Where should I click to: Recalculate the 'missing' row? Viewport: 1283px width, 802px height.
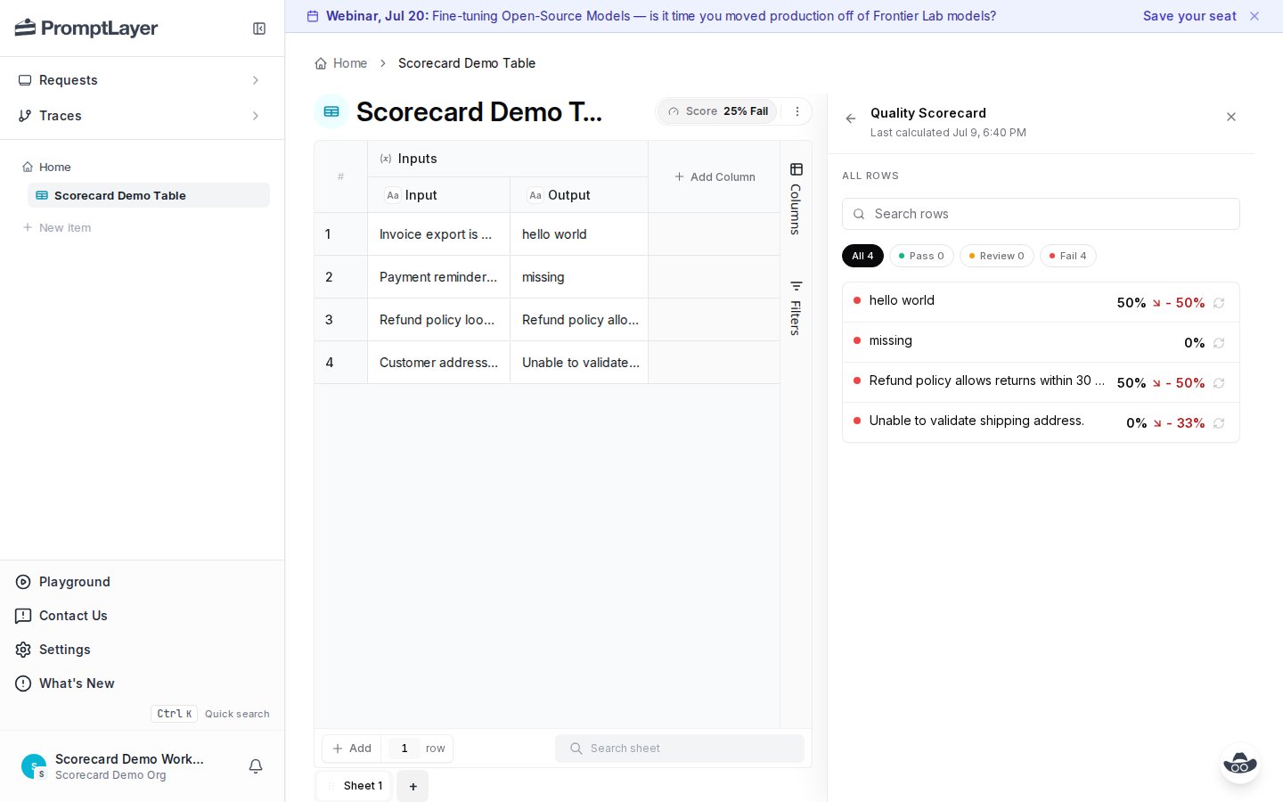point(1219,343)
